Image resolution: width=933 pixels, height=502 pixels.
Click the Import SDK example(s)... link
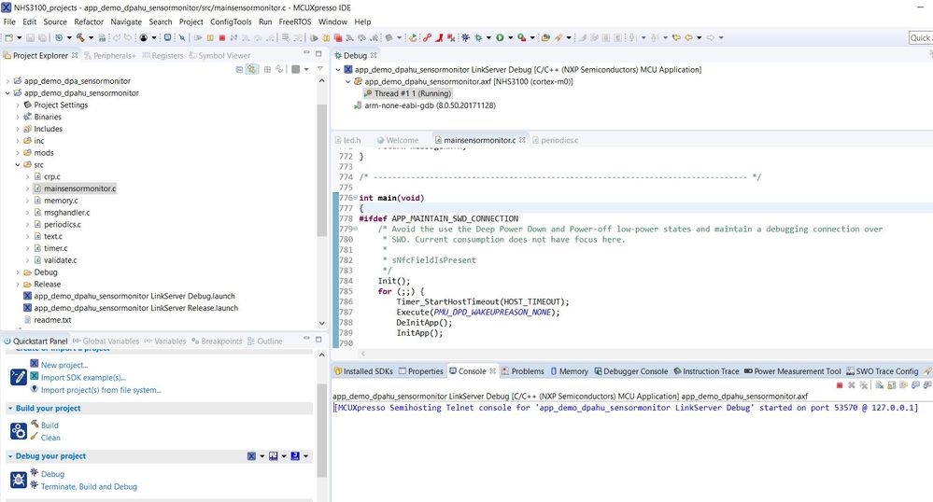83,378
